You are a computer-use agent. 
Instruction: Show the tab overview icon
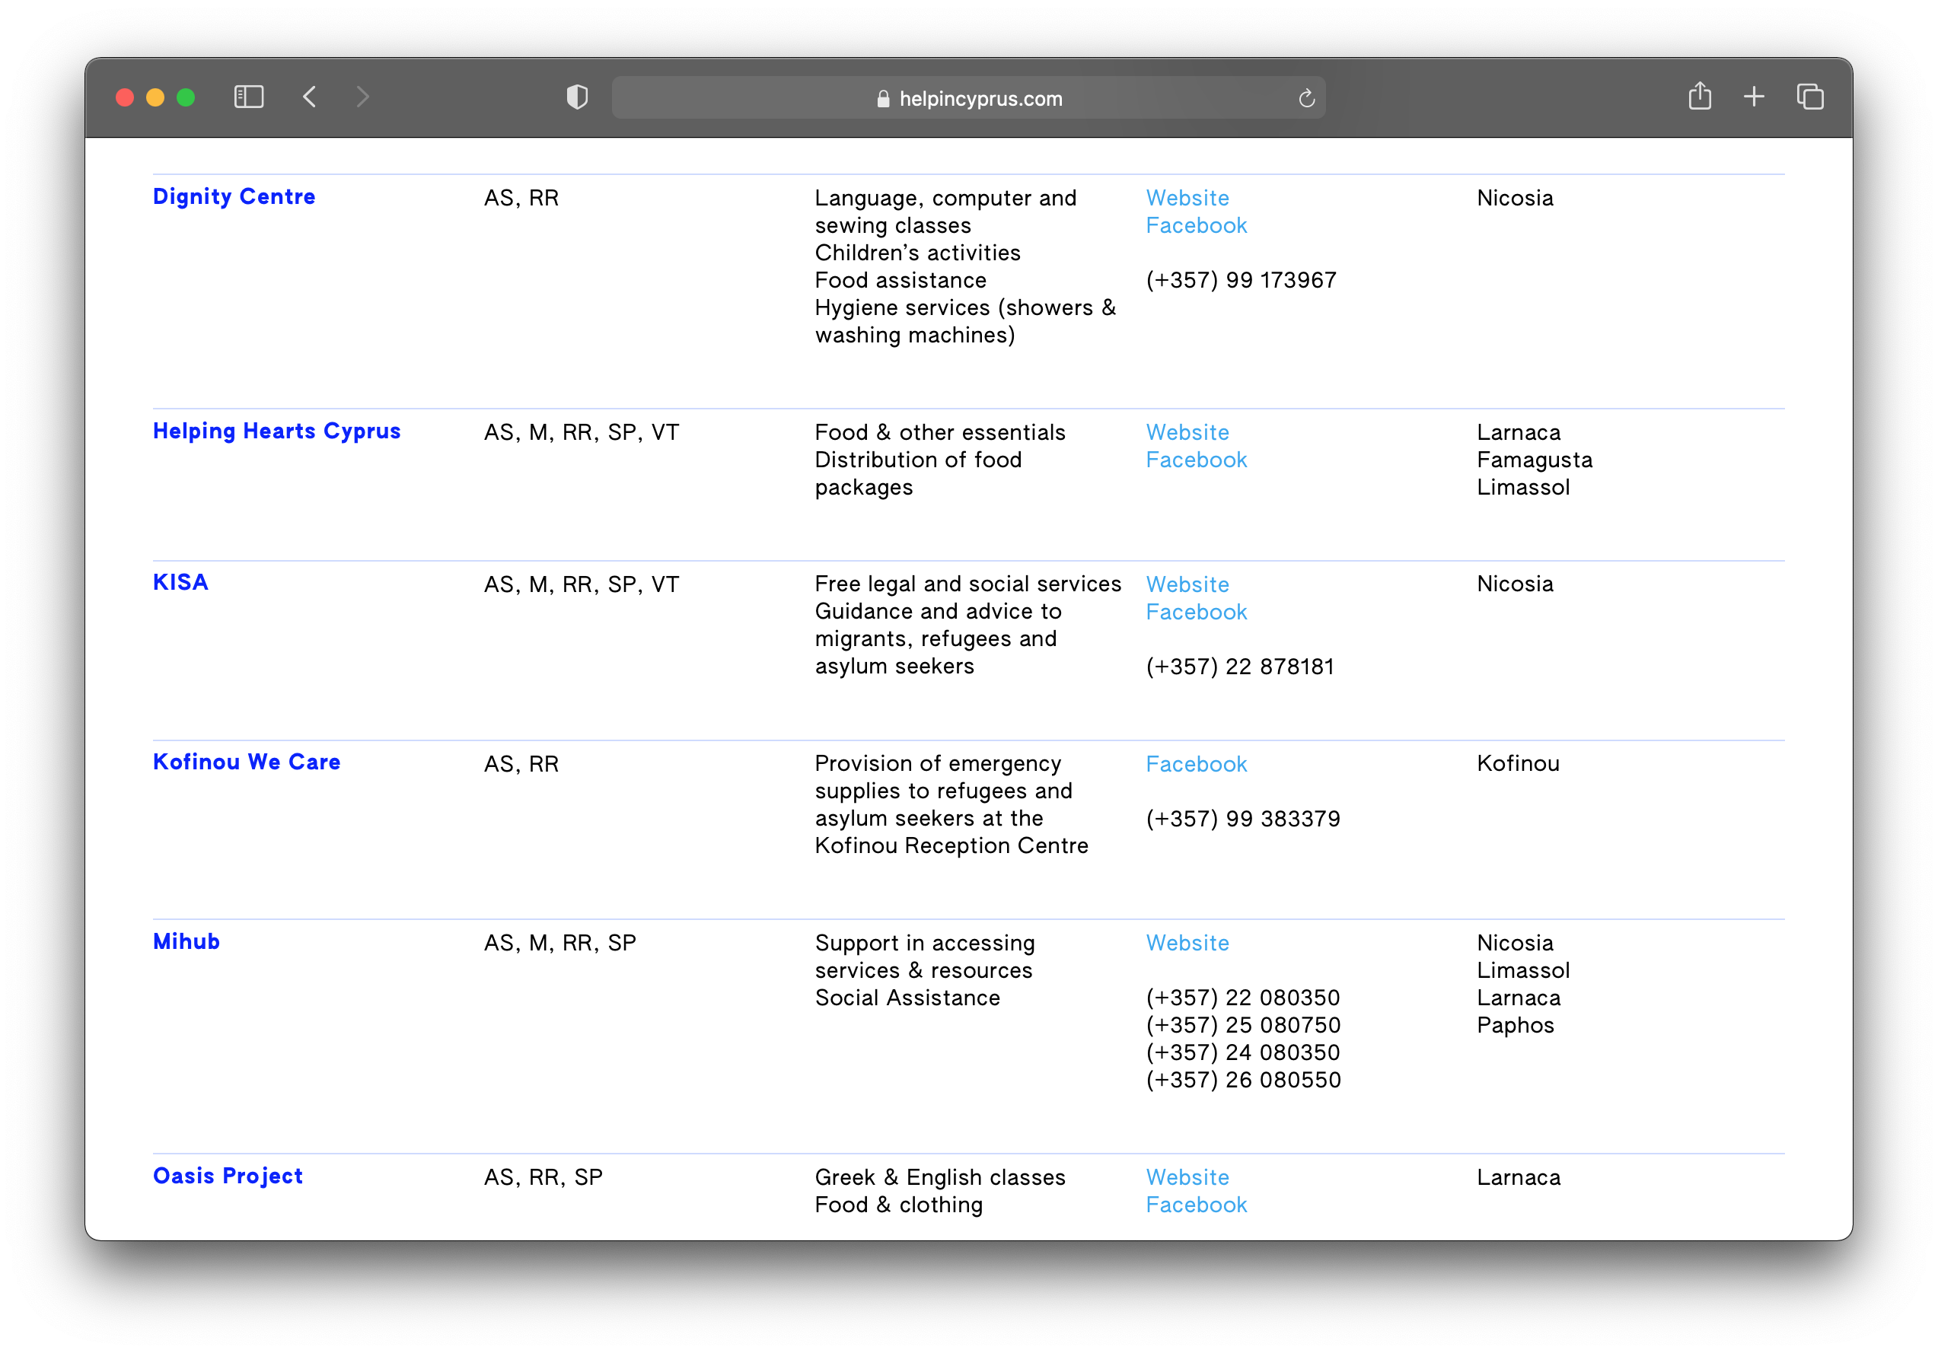1809,97
